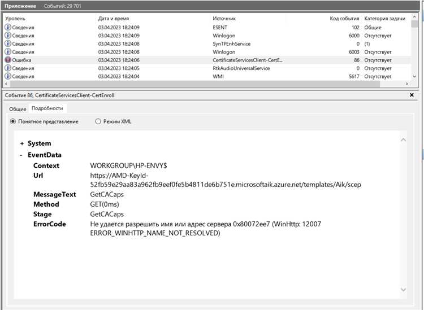Click event code 5617
424x310 pixels.
tap(354, 76)
